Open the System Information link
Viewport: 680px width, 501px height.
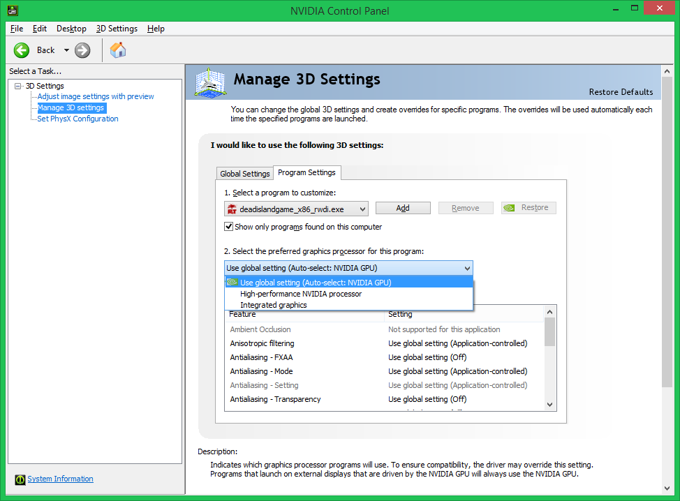pos(60,479)
